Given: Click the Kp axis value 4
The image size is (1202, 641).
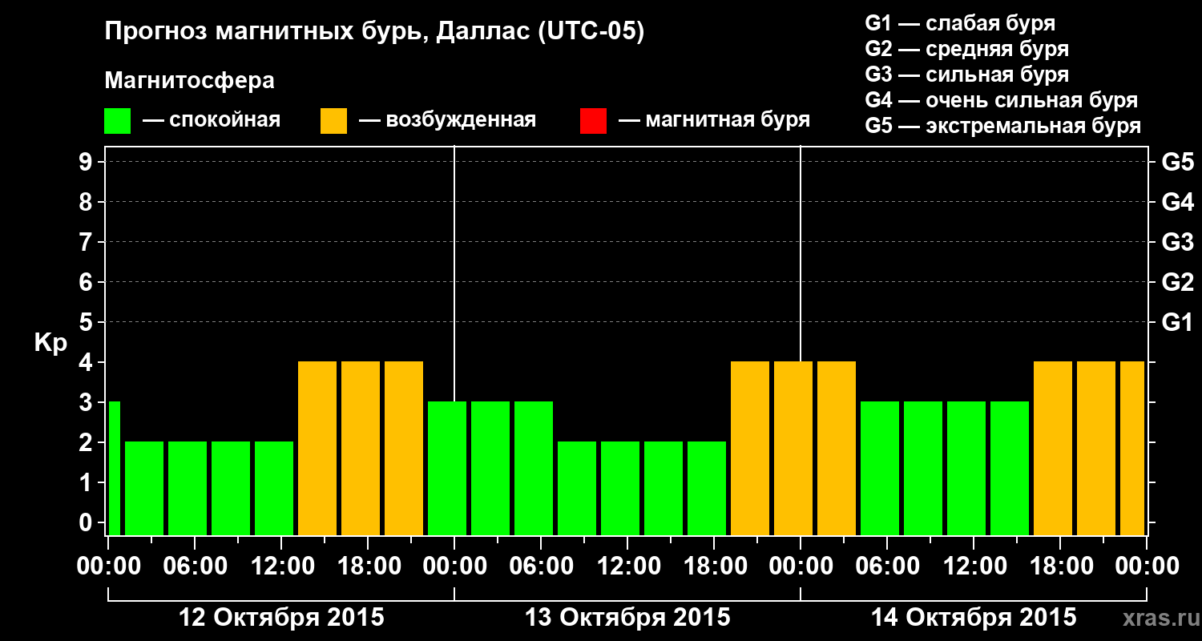Looking at the screenshot, I should [87, 362].
